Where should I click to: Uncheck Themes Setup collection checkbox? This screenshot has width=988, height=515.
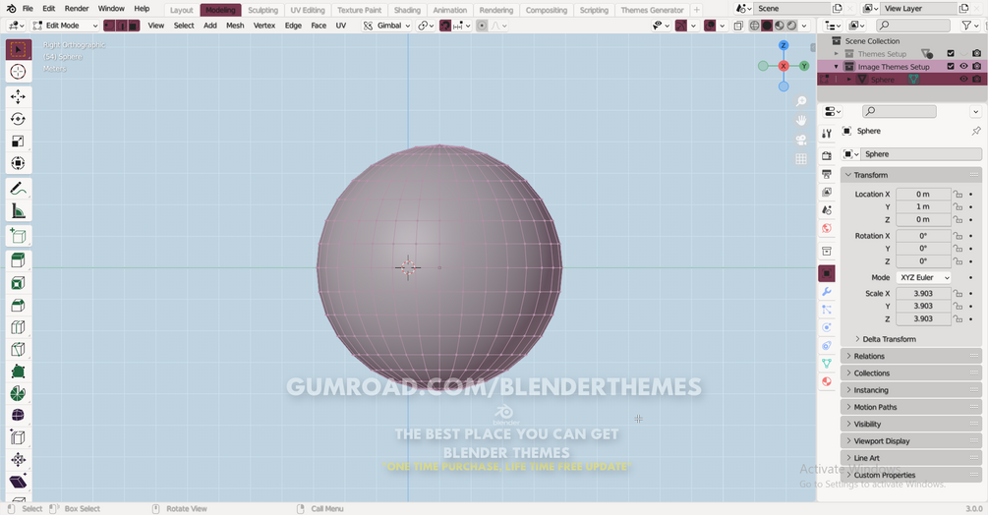click(x=951, y=53)
